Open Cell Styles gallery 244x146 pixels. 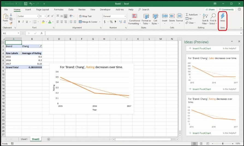(155, 19)
